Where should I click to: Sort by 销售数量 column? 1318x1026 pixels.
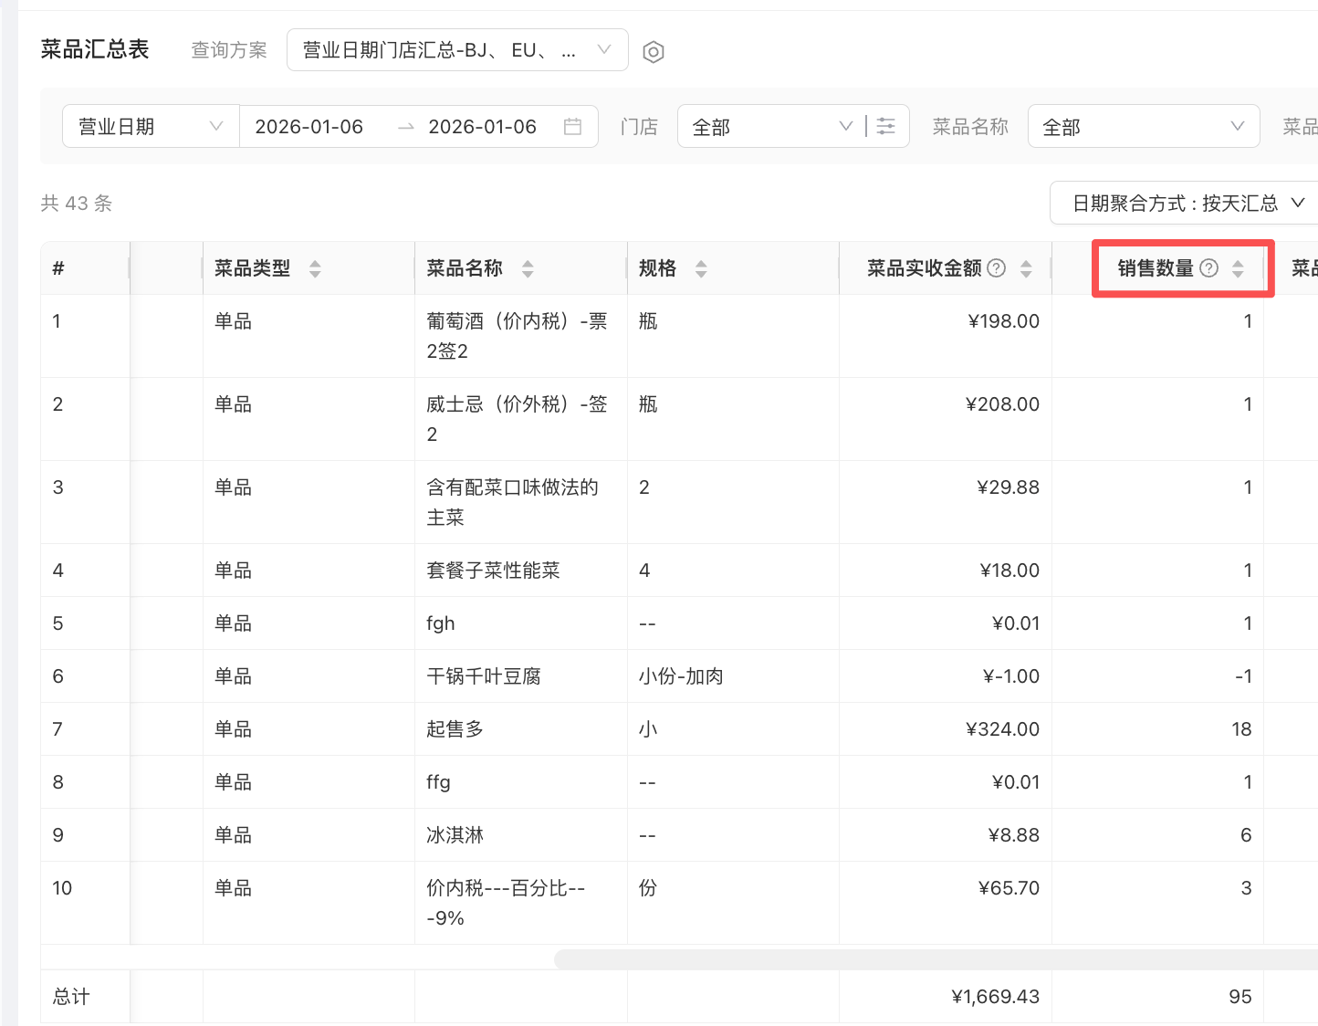pyautogui.click(x=1238, y=268)
